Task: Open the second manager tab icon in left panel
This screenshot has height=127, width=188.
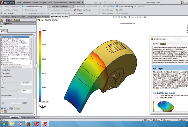Action: coord(5,20)
